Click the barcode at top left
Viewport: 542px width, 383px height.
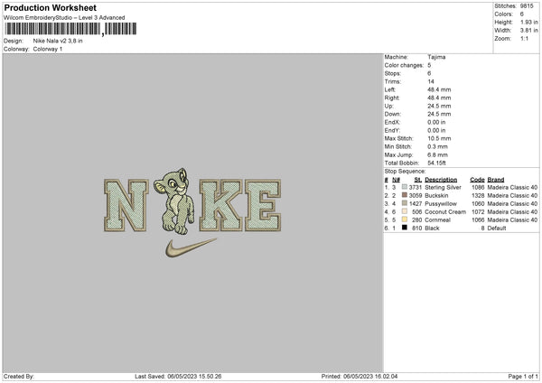(70, 29)
